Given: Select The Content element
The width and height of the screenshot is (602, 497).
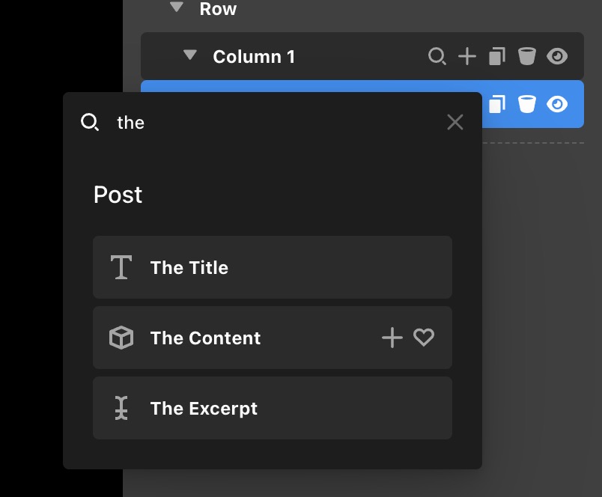Looking at the screenshot, I should pyautogui.click(x=273, y=338).
